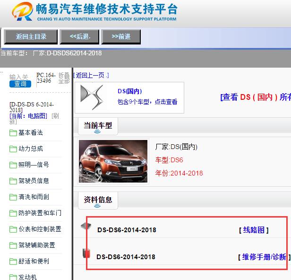Select the 资料信息 tab
Image resolution: width=291 pixels, height=280 pixels.
tap(98, 200)
